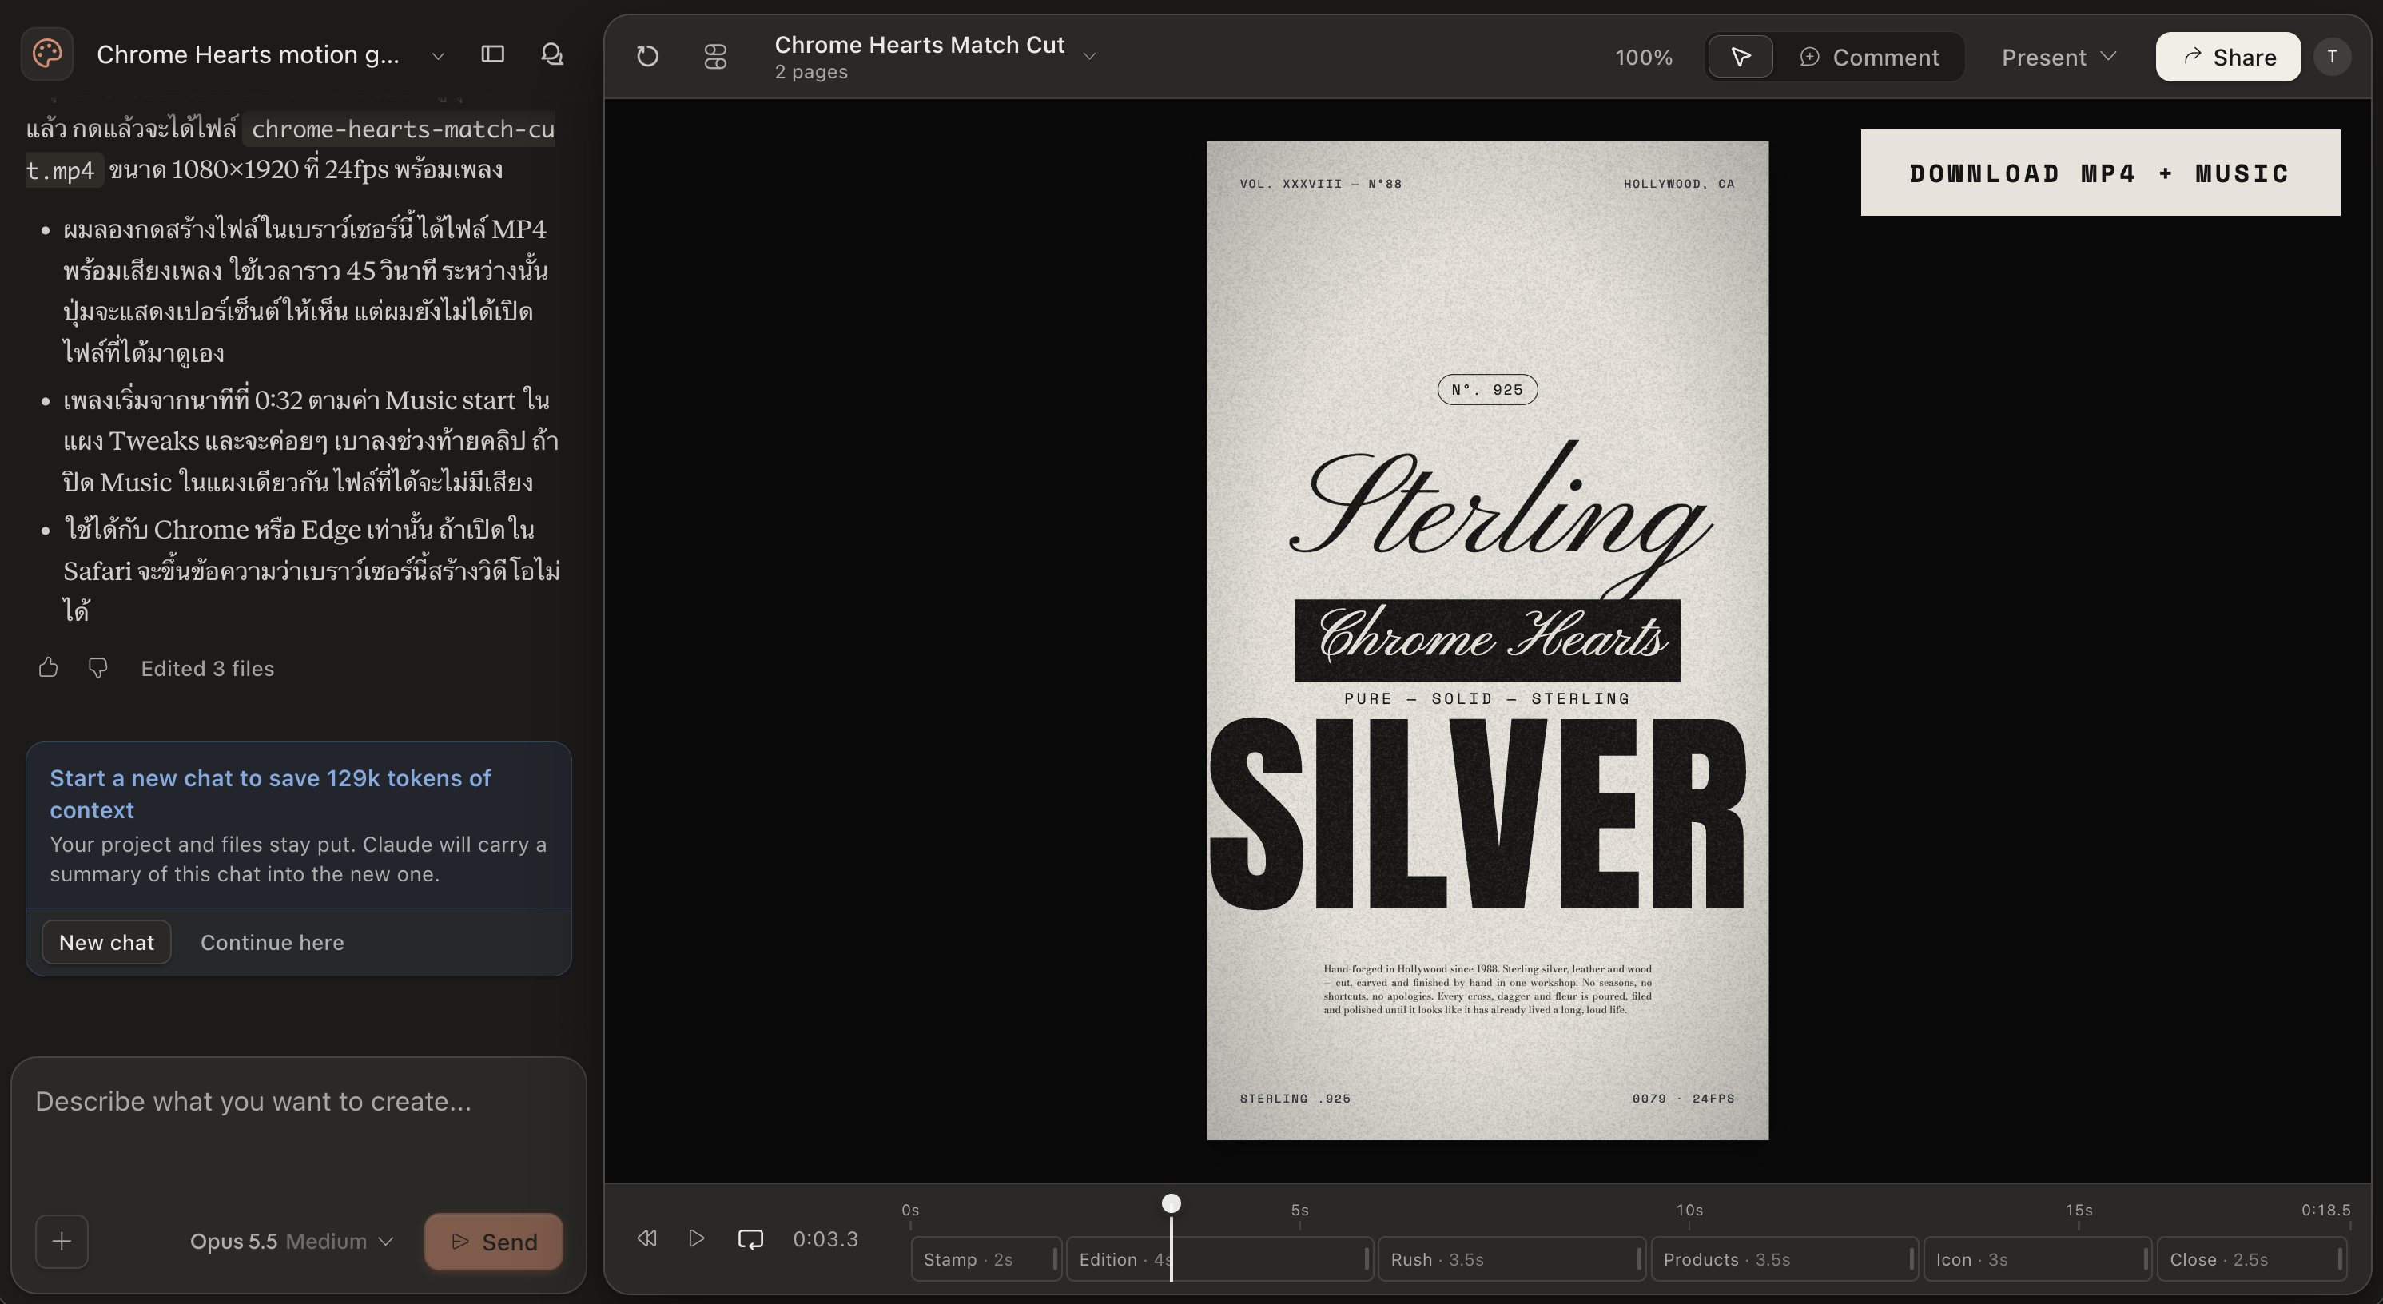Click the N°. 925 badge in the poster
Viewport: 2383px width, 1304px height.
pos(1486,389)
